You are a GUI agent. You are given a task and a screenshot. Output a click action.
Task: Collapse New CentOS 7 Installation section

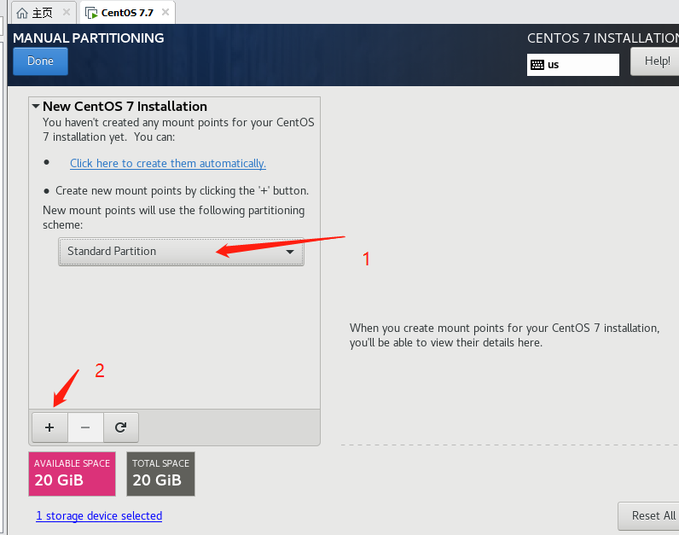click(x=36, y=106)
